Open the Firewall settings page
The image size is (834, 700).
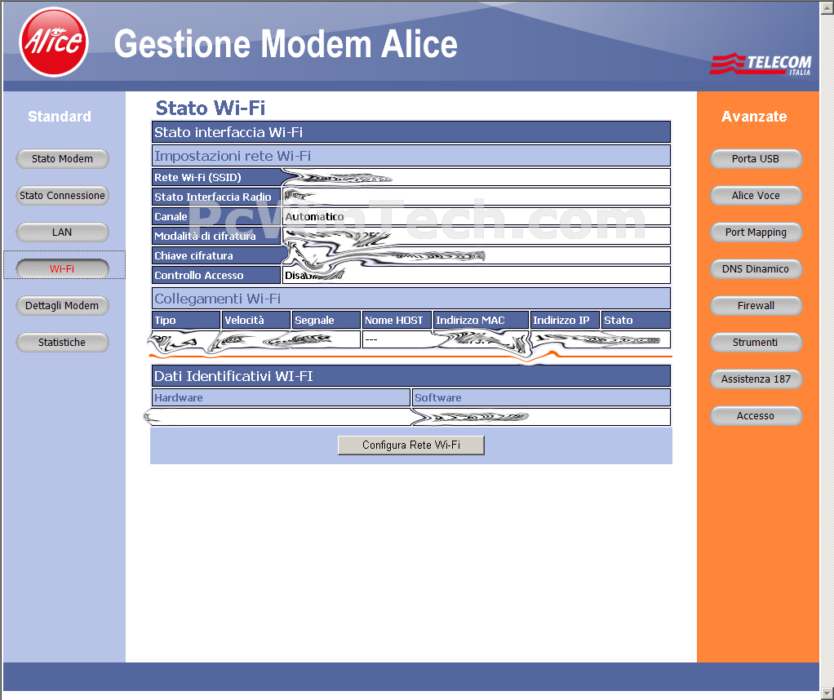[756, 305]
